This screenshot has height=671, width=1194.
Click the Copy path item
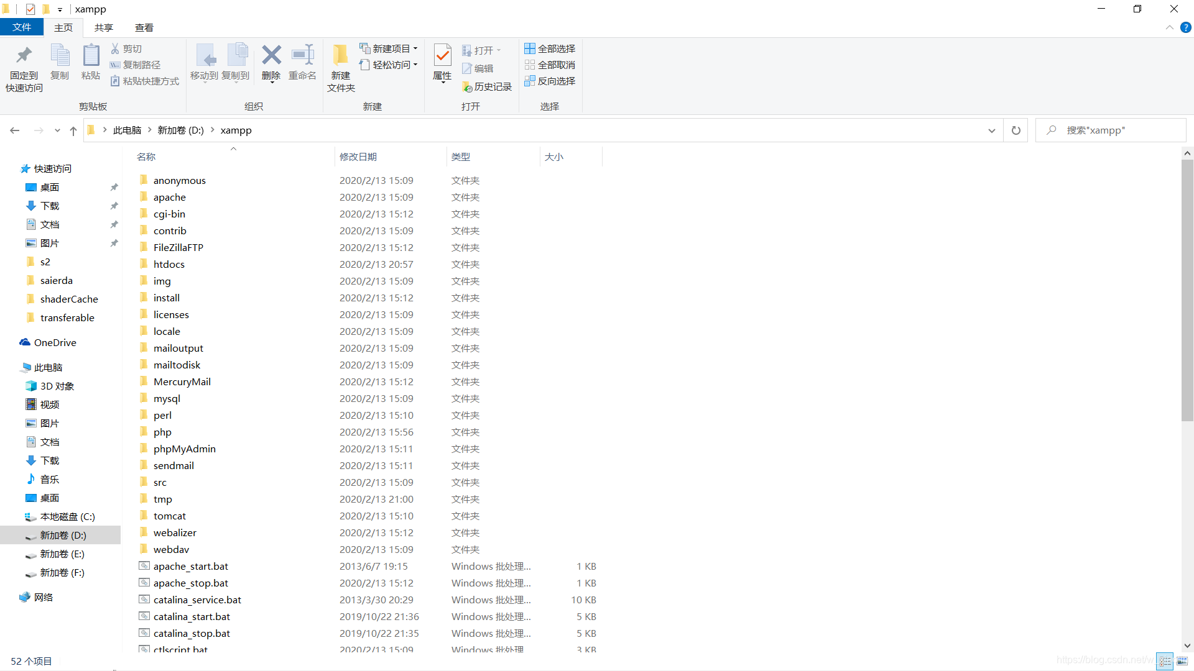click(135, 65)
